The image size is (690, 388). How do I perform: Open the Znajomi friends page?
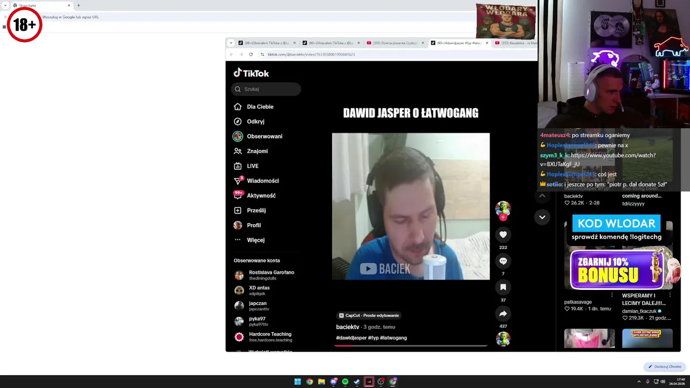(251, 151)
